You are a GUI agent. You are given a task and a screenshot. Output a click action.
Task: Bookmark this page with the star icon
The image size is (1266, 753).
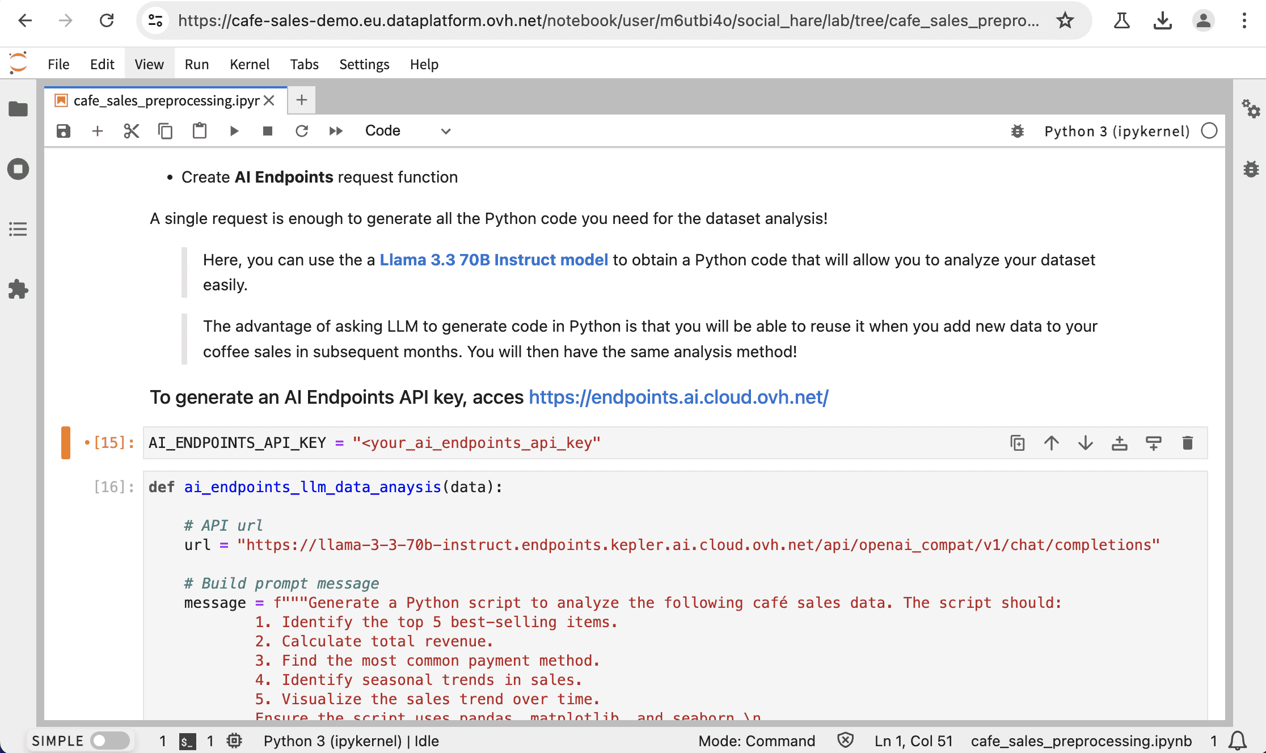pyautogui.click(x=1065, y=21)
